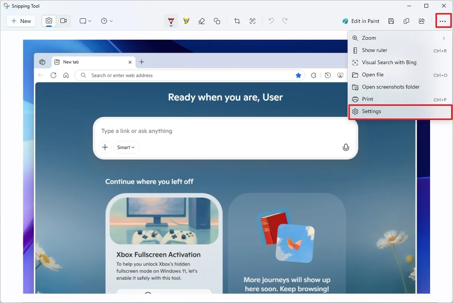Save the captured screenshot
Screen dimensions: 453x303
391,21
